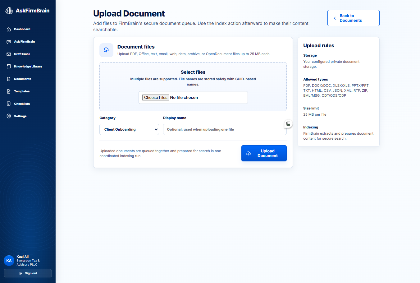Screen dimensions: 420x283
Task: Click the Knowledge Library book icon
Action: (x=9, y=67)
